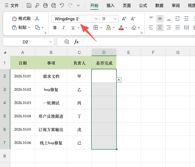Expand the Name Box D2 dropdown
The width and height of the screenshot is (195, 167).
pos(50,42)
